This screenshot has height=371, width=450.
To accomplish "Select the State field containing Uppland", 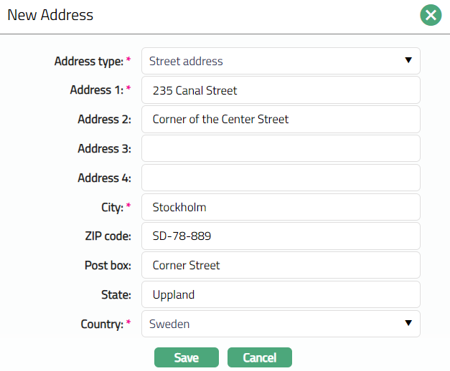I will (x=281, y=294).
